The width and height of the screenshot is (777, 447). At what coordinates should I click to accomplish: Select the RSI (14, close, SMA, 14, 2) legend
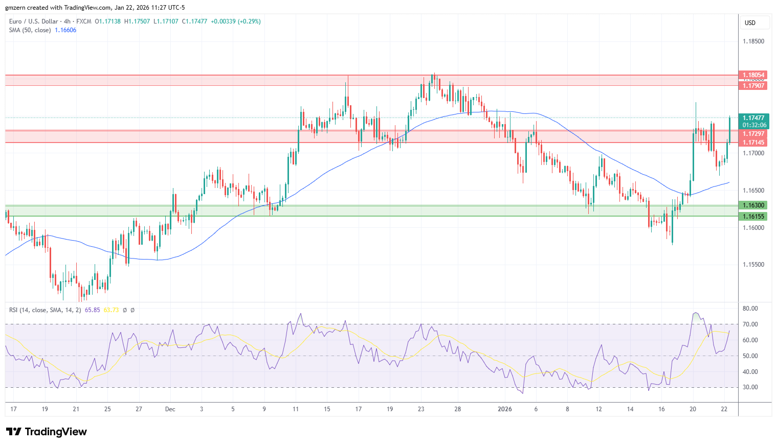[x=45, y=310]
